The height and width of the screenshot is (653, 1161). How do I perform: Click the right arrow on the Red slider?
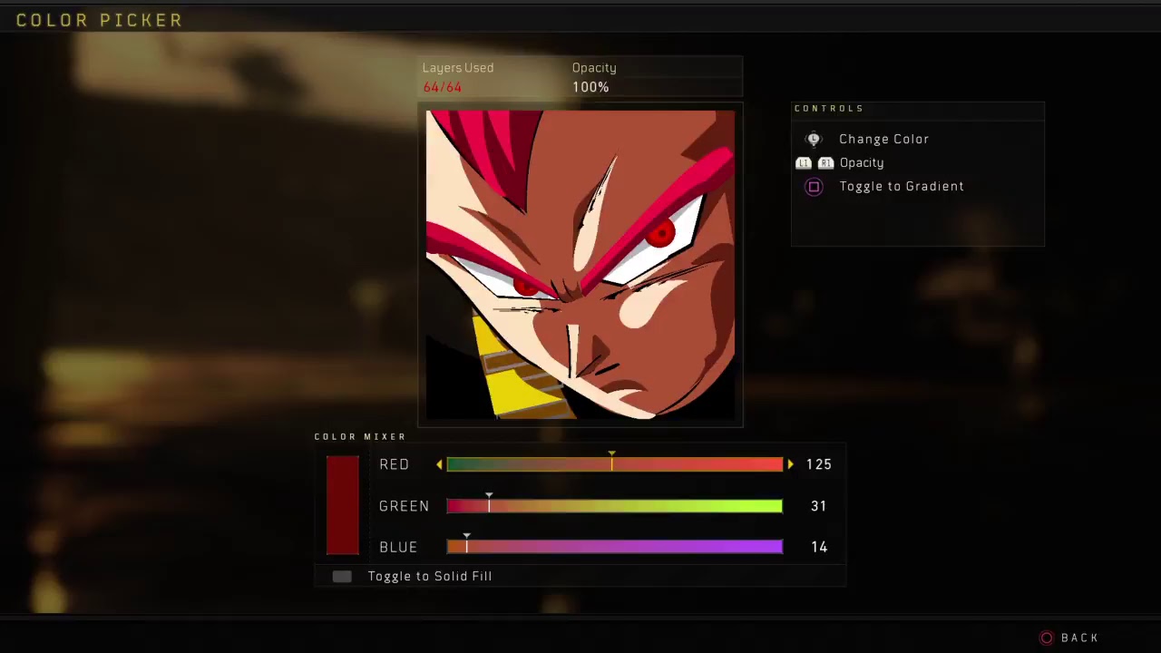pyautogui.click(x=790, y=464)
